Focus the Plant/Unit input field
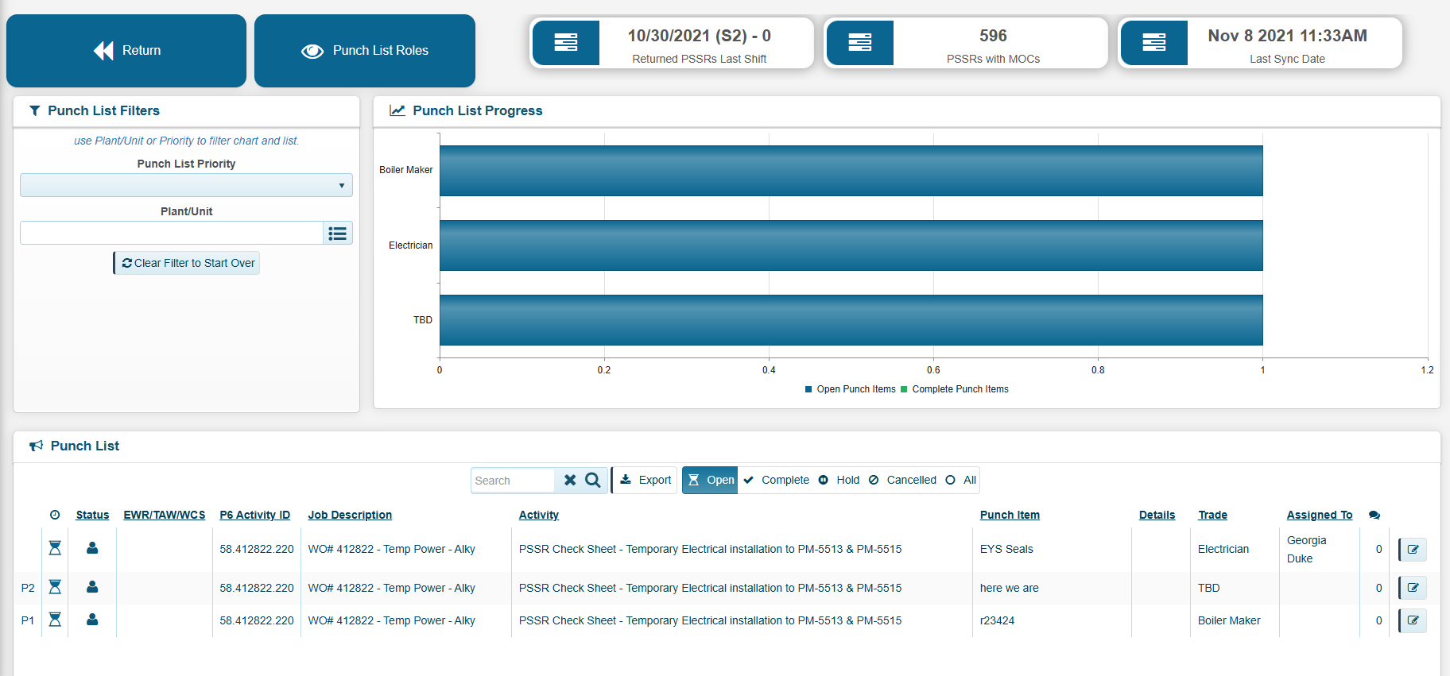 coord(172,233)
